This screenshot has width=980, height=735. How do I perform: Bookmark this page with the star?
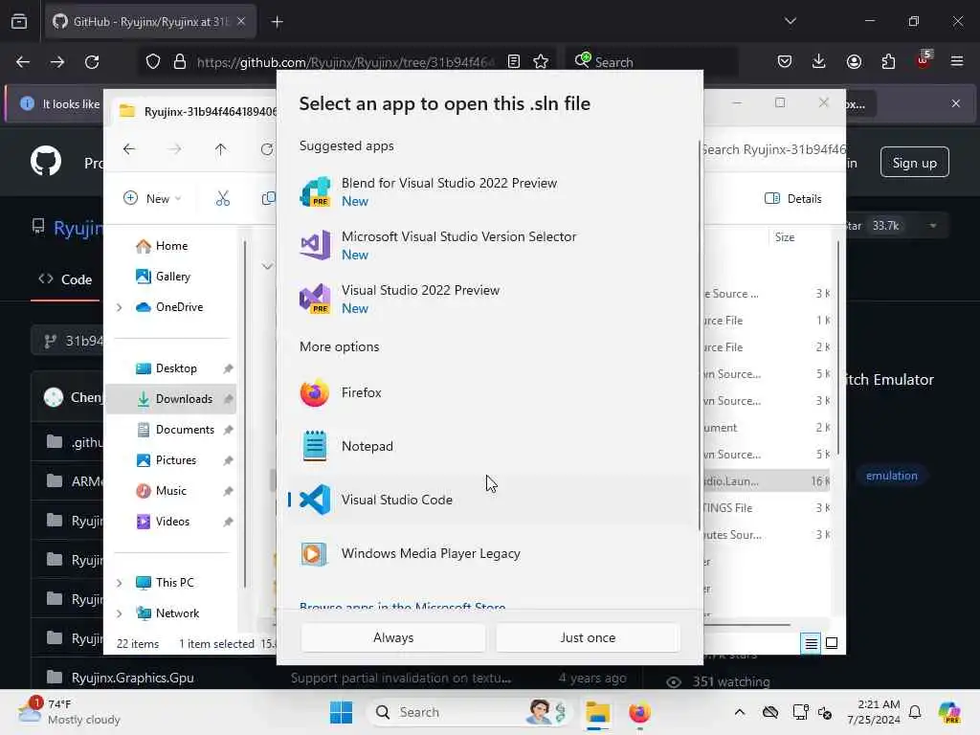pyautogui.click(x=541, y=62)
